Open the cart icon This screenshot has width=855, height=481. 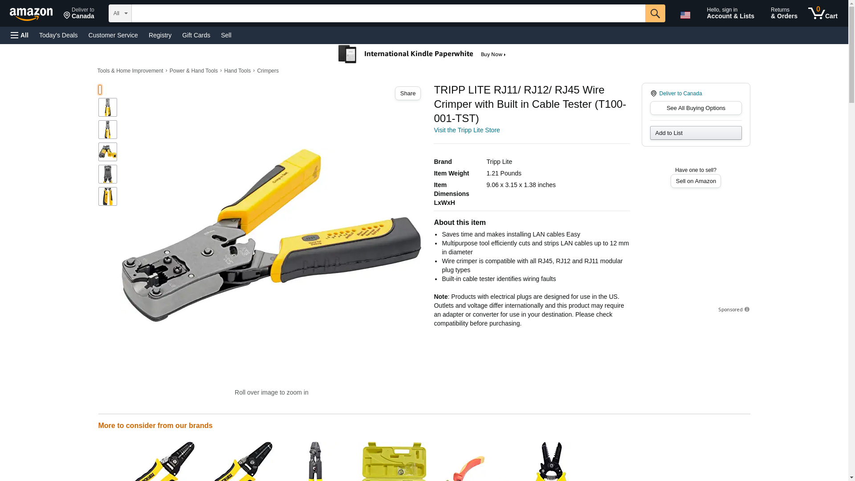click(x=822, y=13)
